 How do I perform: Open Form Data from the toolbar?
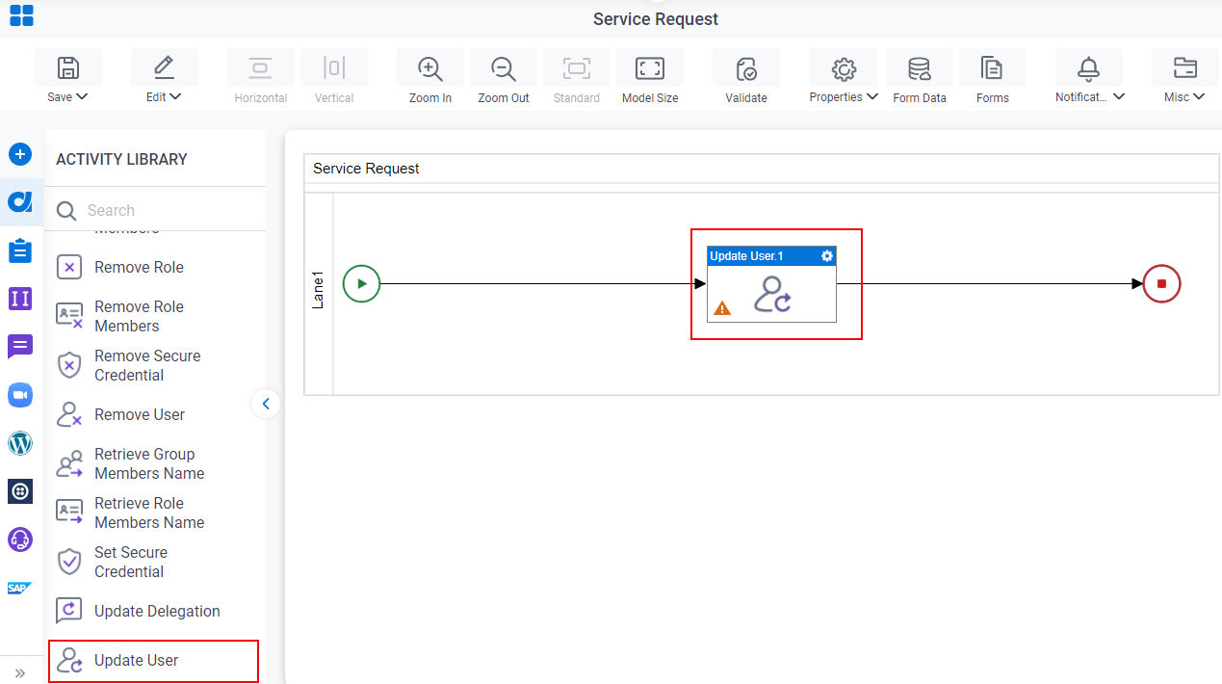(920, 68)
